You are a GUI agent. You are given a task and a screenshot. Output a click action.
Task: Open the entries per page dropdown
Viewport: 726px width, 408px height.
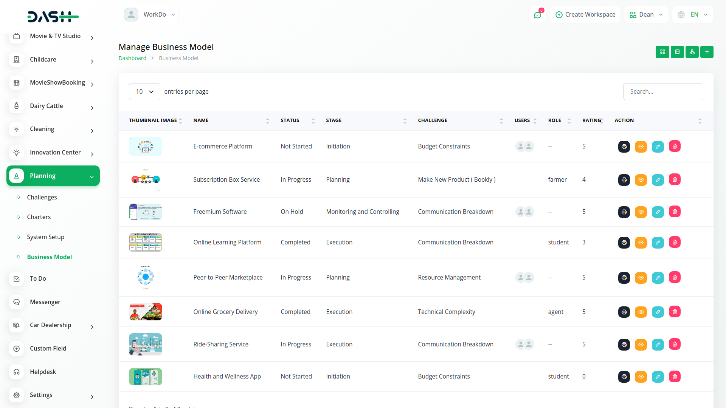144,91
